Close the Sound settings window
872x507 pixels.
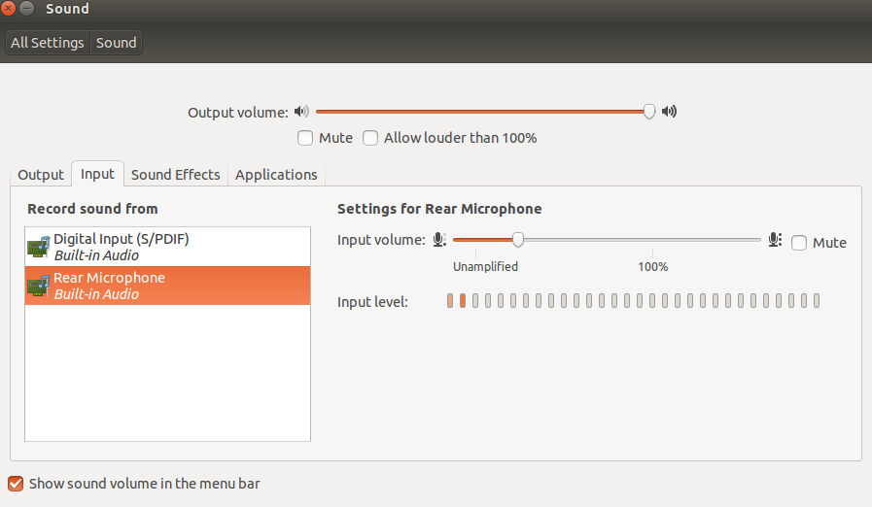(10, 10)
